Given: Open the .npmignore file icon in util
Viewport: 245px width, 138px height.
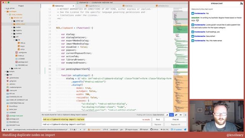Looking at the screenshot, I should point(16,53).
